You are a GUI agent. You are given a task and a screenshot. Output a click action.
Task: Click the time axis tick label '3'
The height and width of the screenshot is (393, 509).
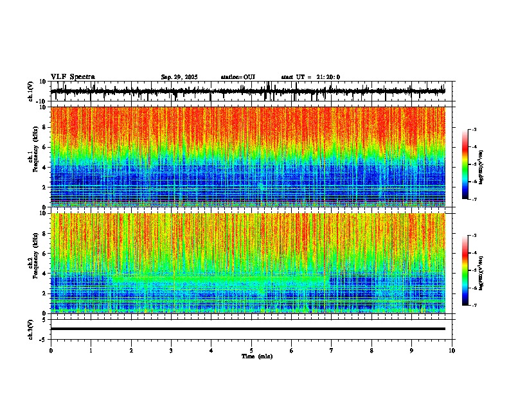coord(171,351)
